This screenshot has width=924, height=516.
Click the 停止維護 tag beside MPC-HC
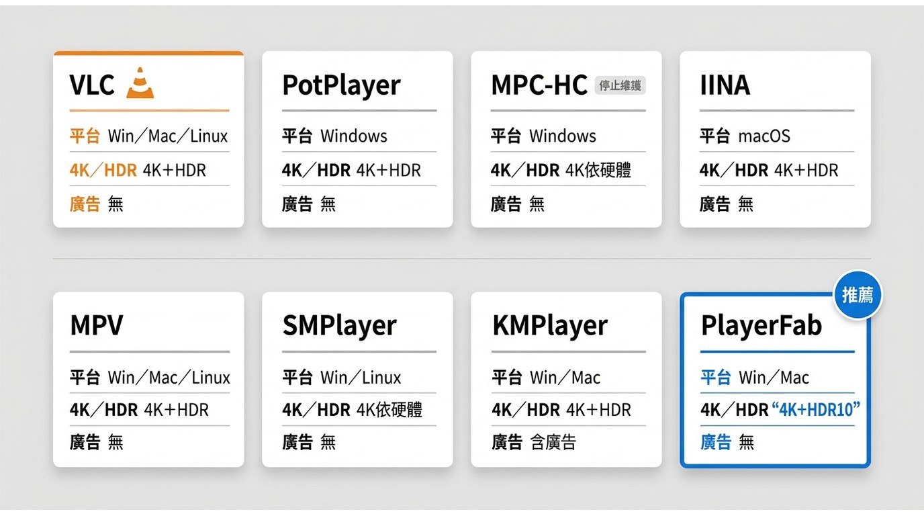[x=620, y=85]
